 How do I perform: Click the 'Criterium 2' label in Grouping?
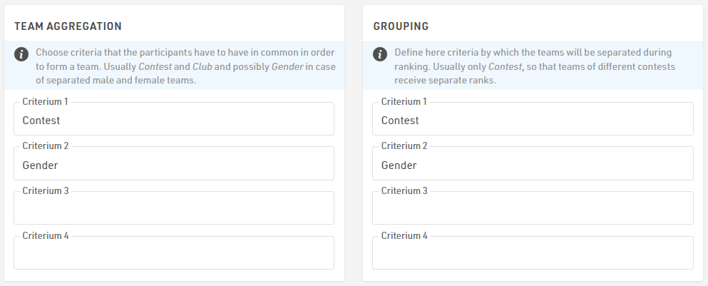pos(404,146)
